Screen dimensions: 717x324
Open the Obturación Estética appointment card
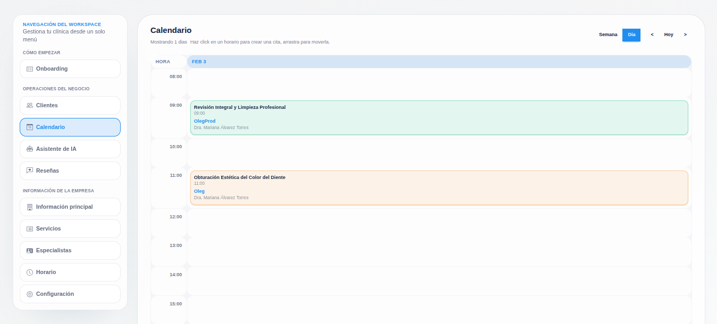(439, 187)
